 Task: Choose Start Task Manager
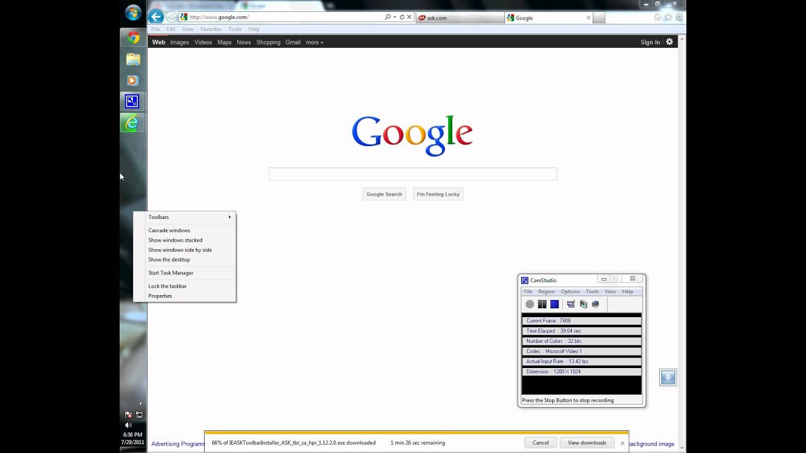pos(185,273)
